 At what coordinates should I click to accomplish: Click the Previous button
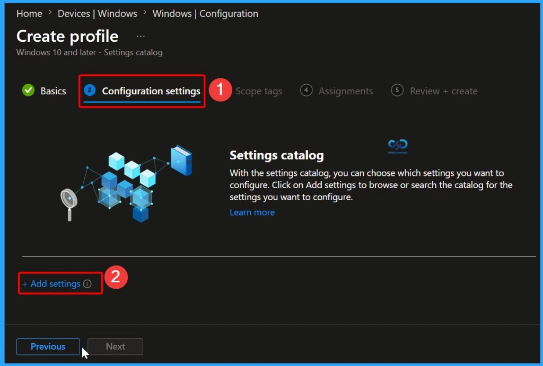point(48,346)
